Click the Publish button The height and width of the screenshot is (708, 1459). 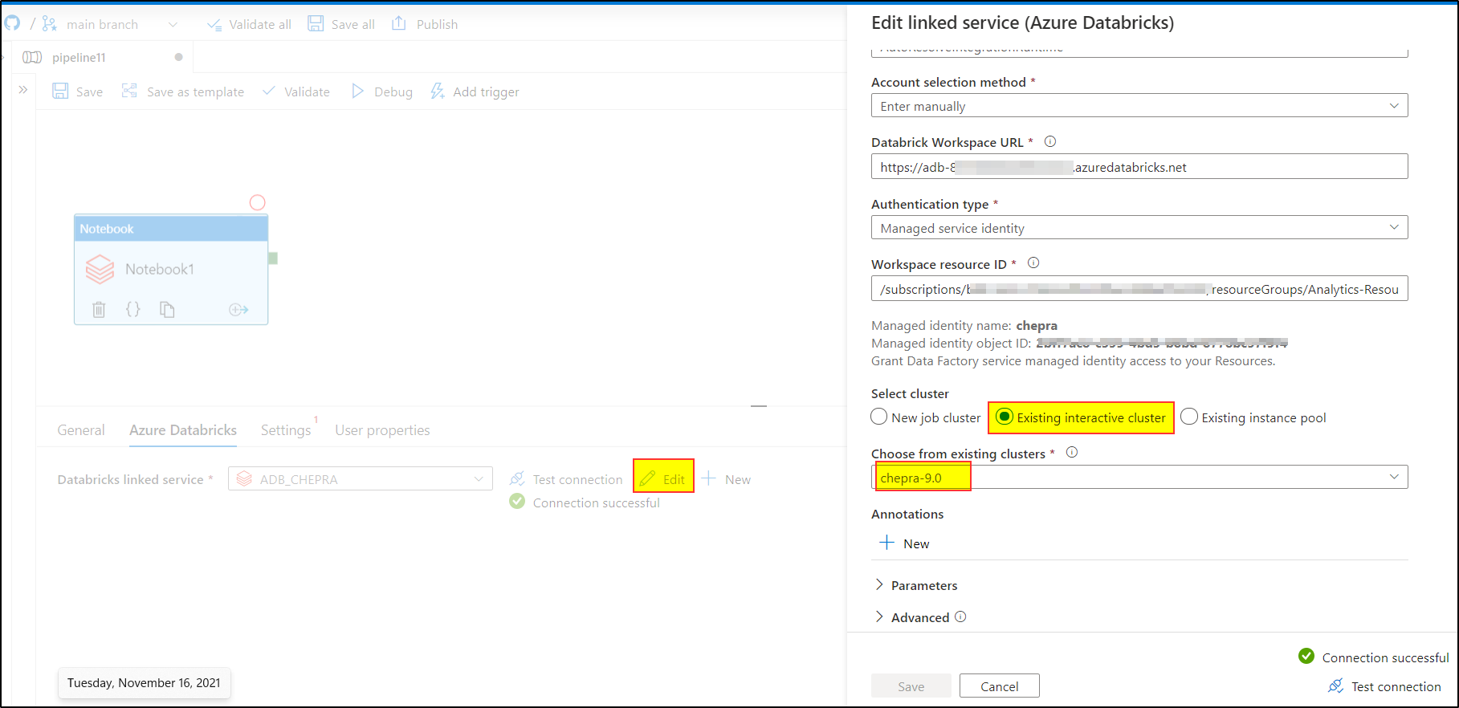(425, 24)
